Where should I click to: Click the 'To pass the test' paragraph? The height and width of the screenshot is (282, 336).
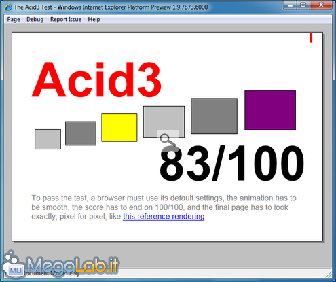pyautogui.click(x=164, y=207)
